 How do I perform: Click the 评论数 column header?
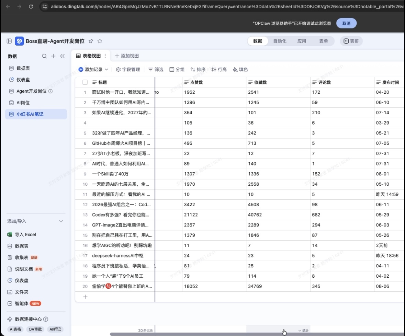342,82
